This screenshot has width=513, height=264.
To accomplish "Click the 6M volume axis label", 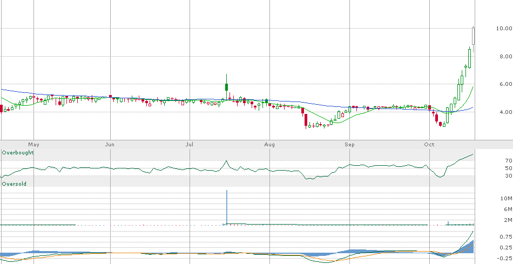I will coord(509,209).
